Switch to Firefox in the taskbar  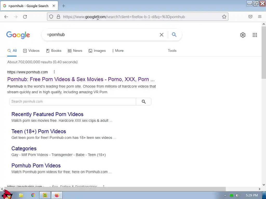pyautogui.click(x=57, y=195)
